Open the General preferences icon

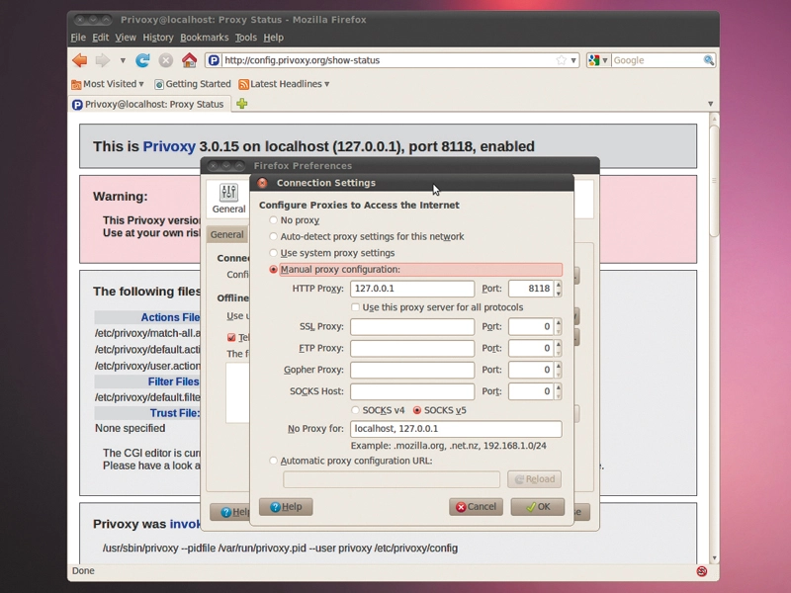(228, 199)
